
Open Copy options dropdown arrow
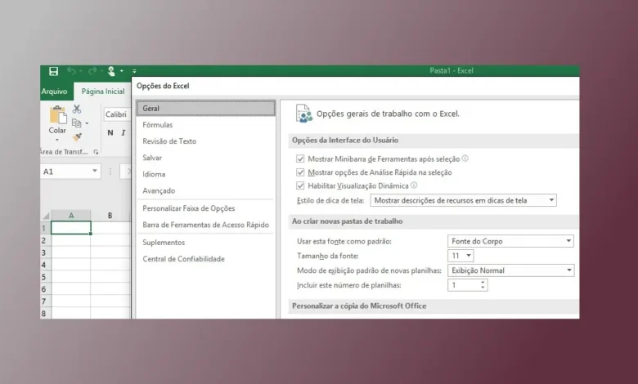tap(87, 123)
